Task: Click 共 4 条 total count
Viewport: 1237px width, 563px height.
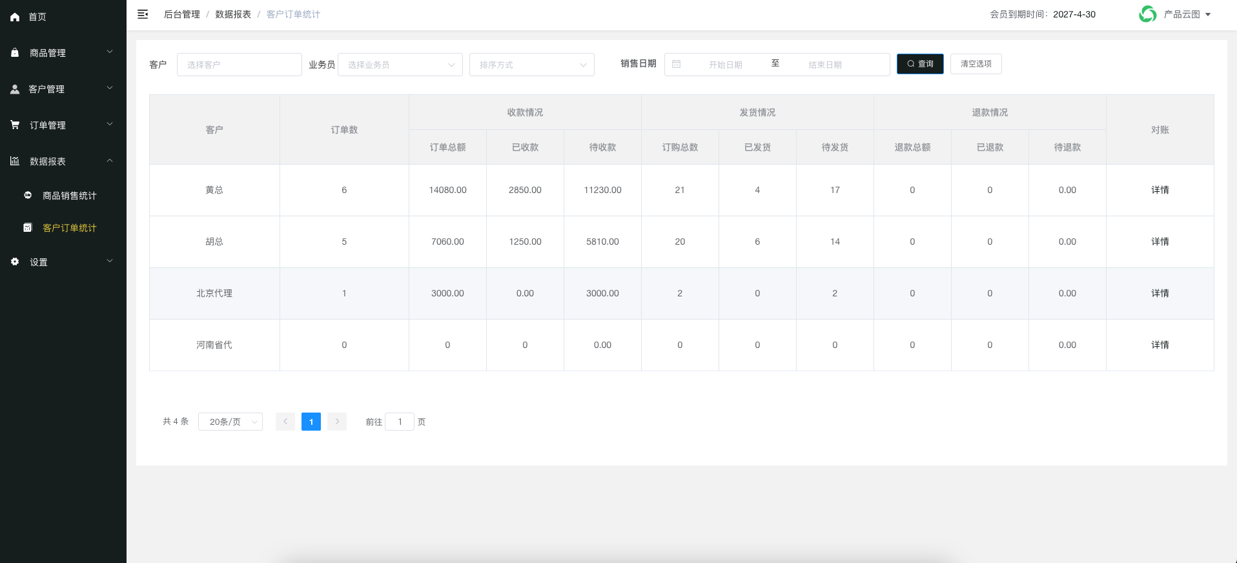Action: [176, 422]
